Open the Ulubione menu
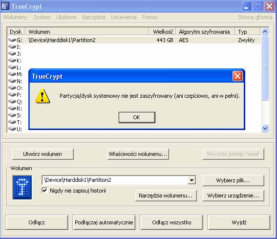The width and height of the screenshot is (277, 239). [66, 17]
